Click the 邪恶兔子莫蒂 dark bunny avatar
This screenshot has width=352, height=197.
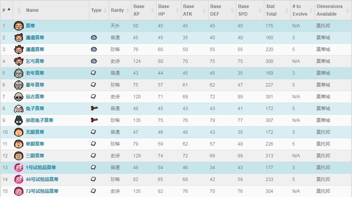19,120
